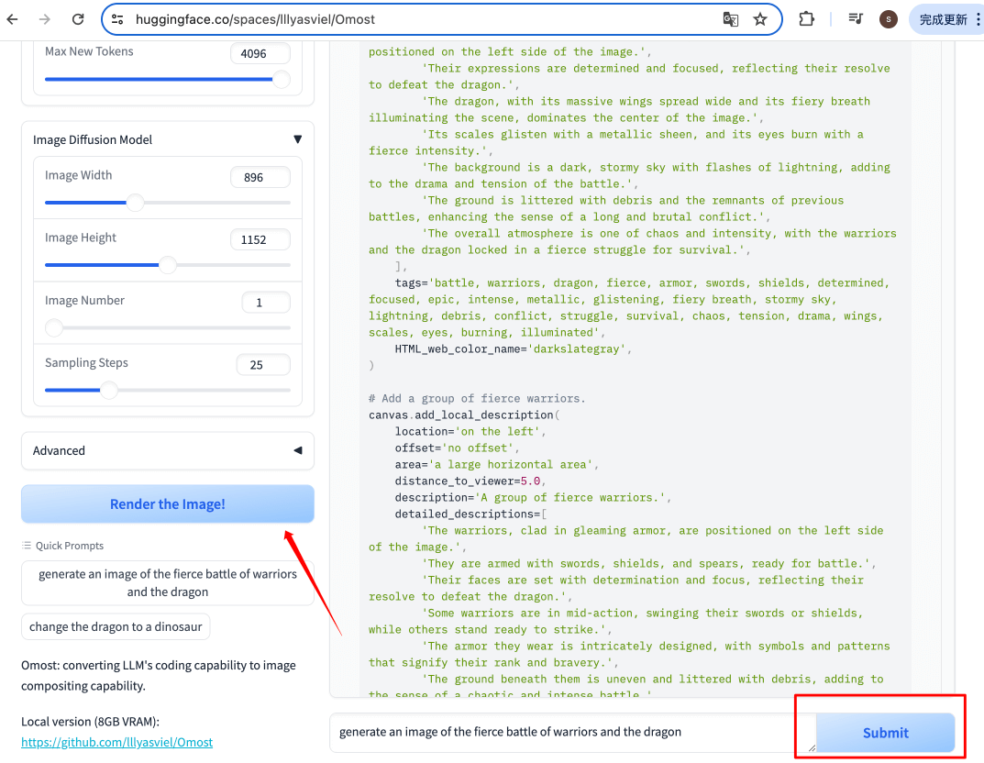Click the prompt text input box
The height and width of the screenshot is (763, 984).
click(x=559, y=732)
